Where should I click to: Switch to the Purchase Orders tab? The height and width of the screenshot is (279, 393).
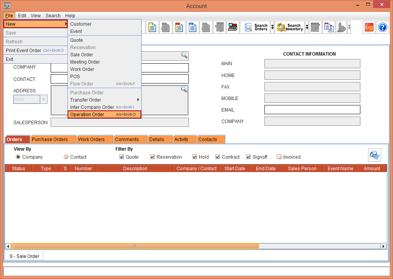53,139
